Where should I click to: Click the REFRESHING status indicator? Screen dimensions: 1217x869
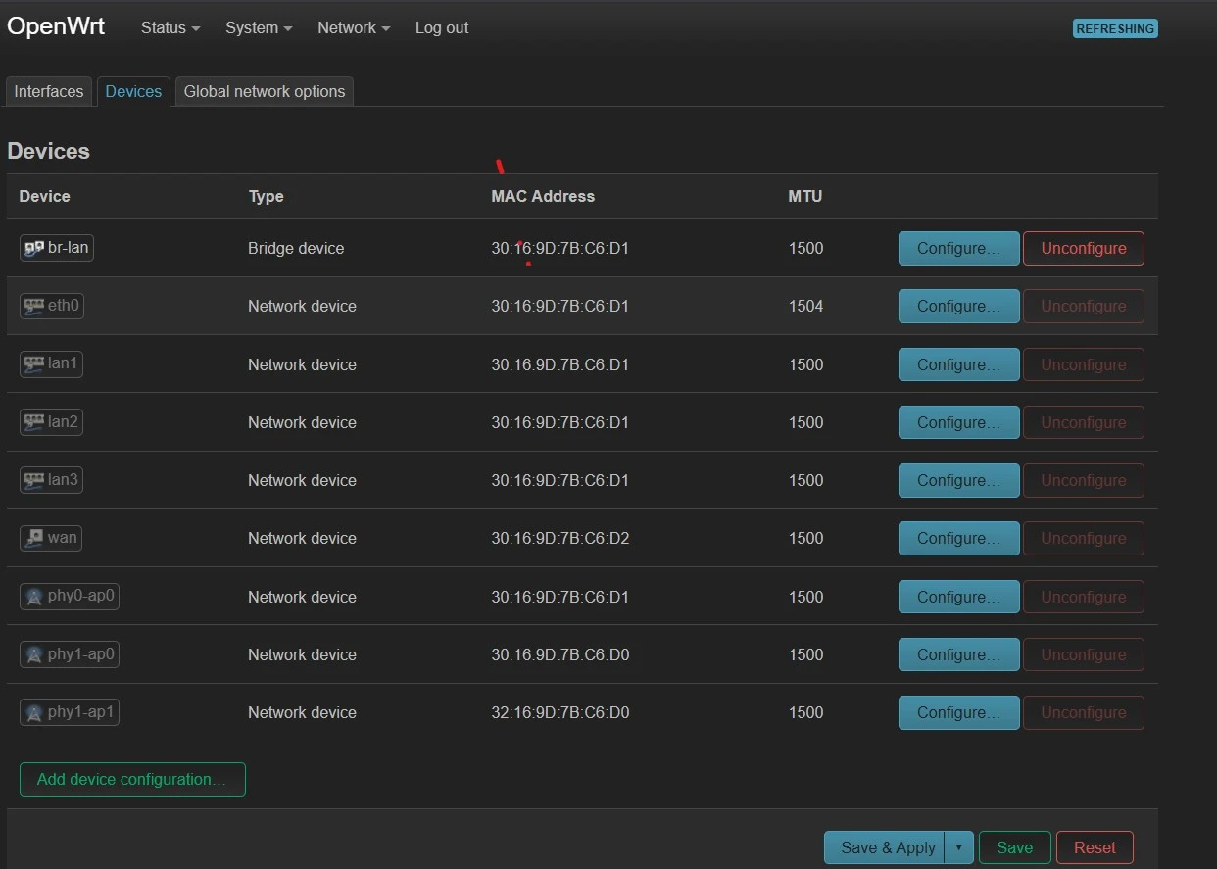coord(1115,28)
